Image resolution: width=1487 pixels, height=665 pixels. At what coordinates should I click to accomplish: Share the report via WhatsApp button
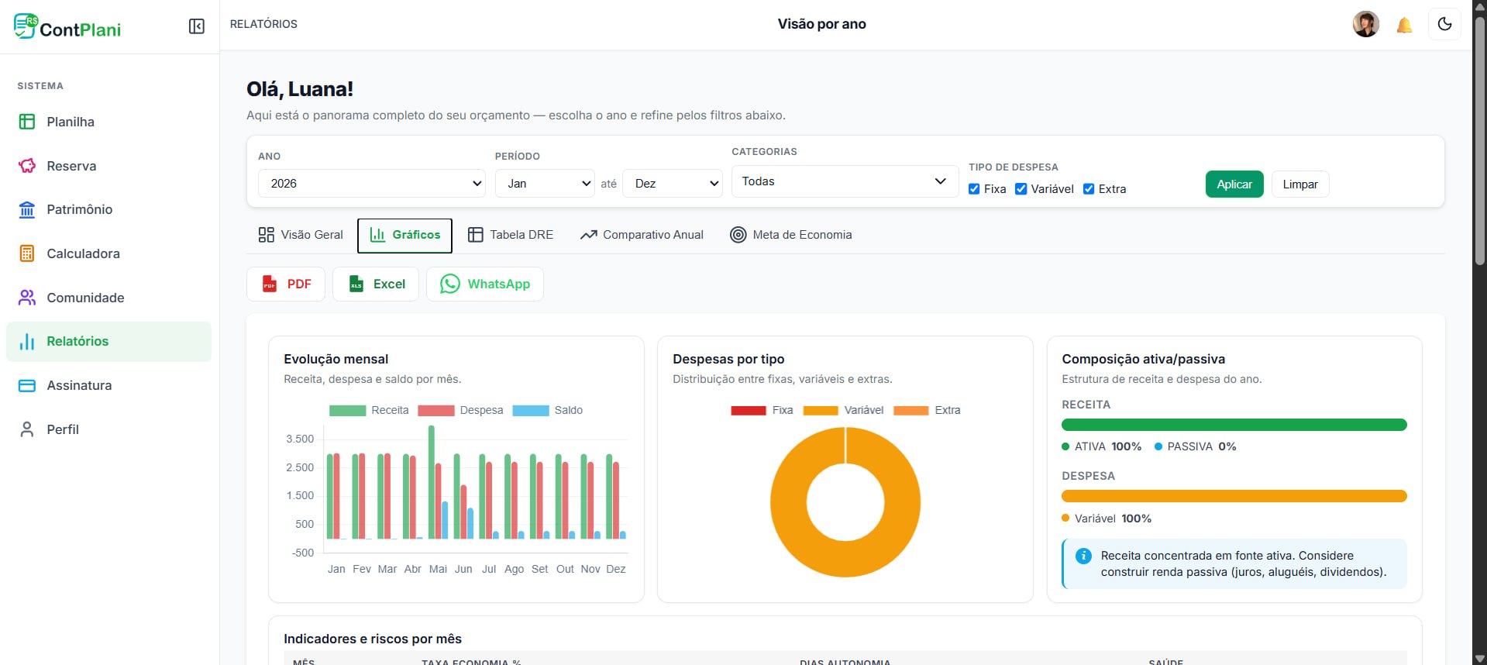tap(485, 284)
